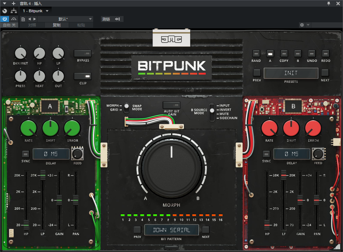This screenshot has height=252, width=343.
Task: Open the preset file page icon
Action: (23, 19)
